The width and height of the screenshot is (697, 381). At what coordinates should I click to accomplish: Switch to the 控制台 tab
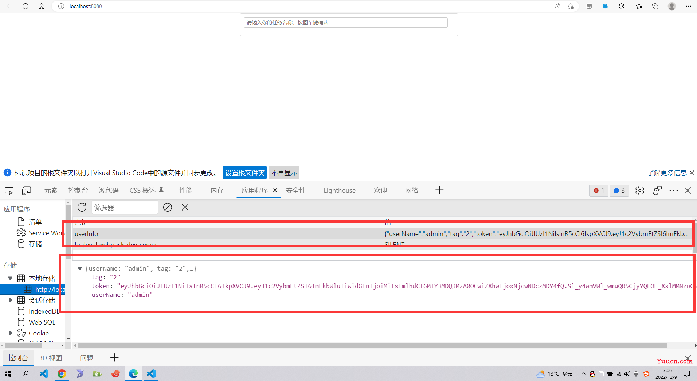pyautogui.click(x=78, y=190)
